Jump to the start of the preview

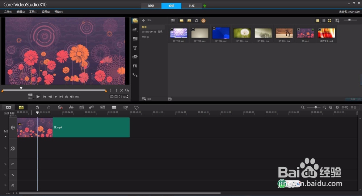[44, 97]
